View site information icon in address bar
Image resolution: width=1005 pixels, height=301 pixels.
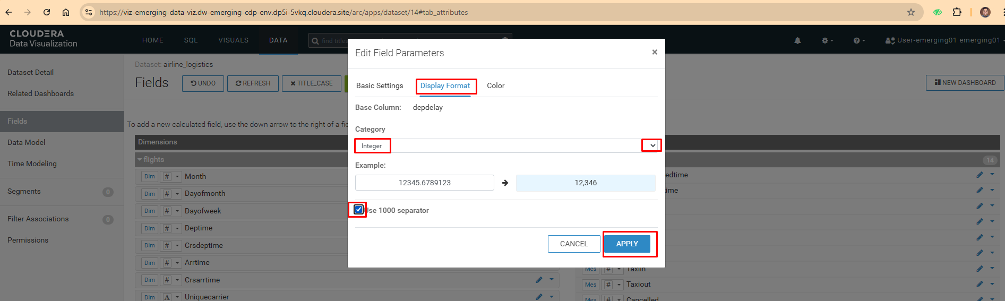click(x=89, y=12)
